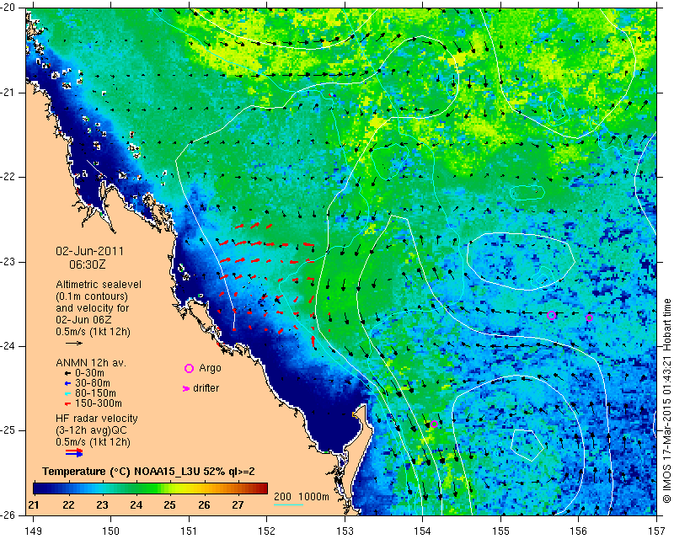Click the longitude axis label 154
The height and width of the screenshot is (539, 674).
click(x=423, y=531)
